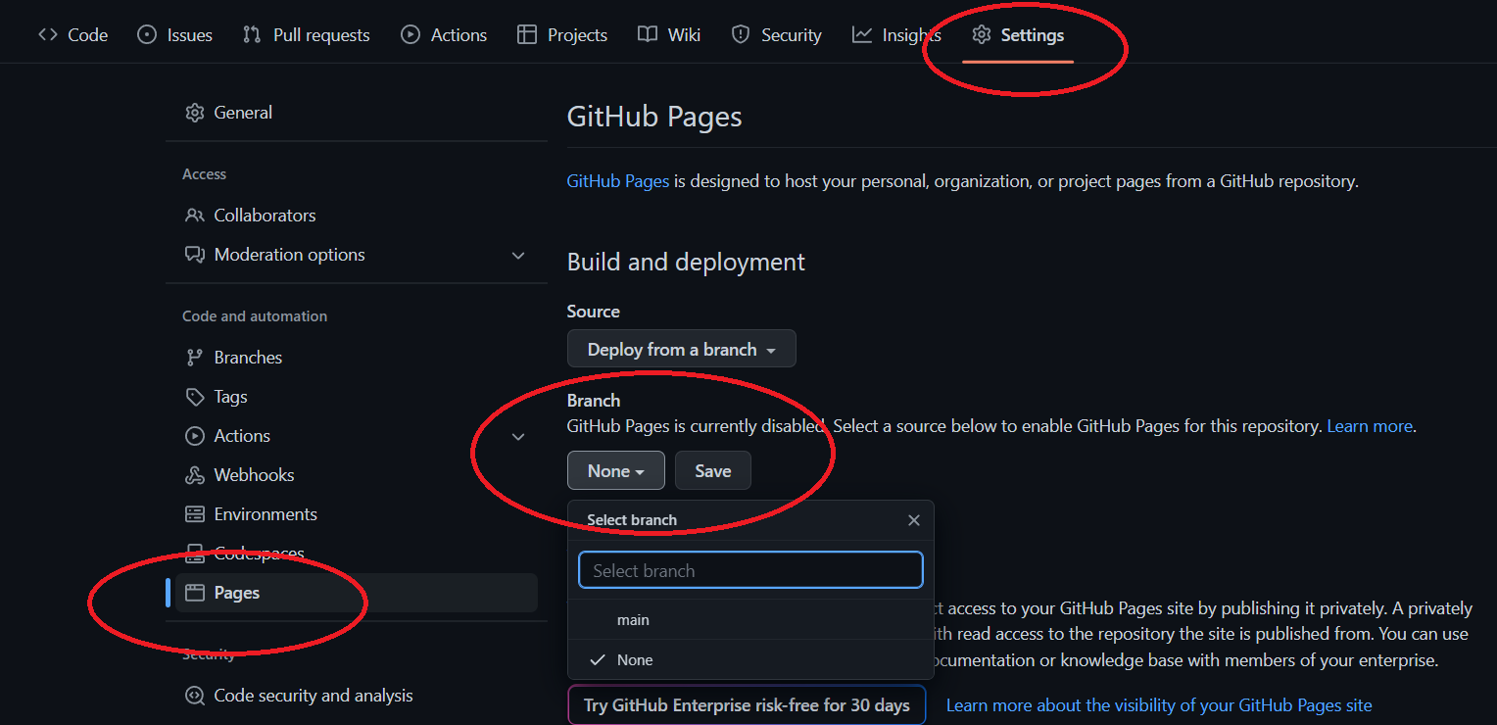Open the Projects icon in the navbar
Image resolution: width=1497 pixels, height=725 pixels.
526,34
